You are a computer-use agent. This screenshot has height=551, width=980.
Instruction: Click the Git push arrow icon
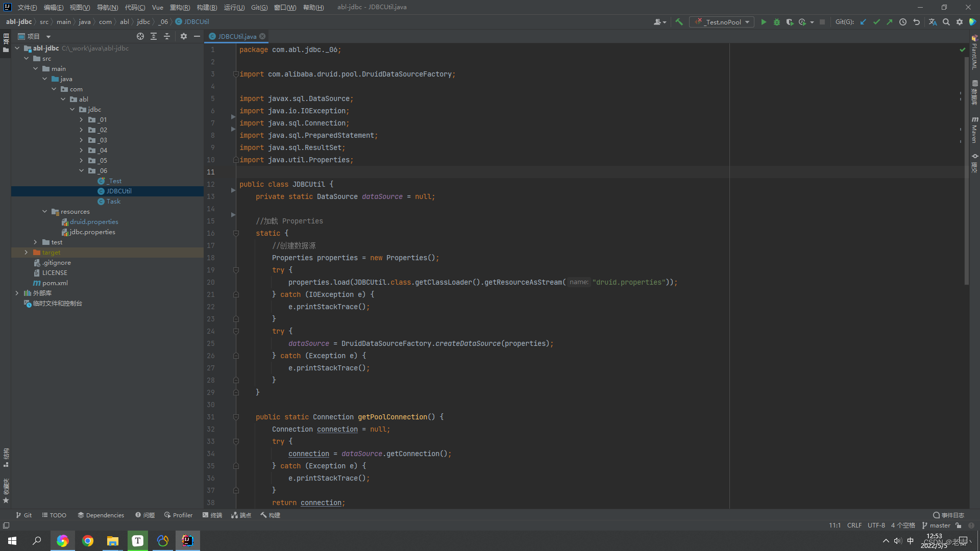click(890, 22)
